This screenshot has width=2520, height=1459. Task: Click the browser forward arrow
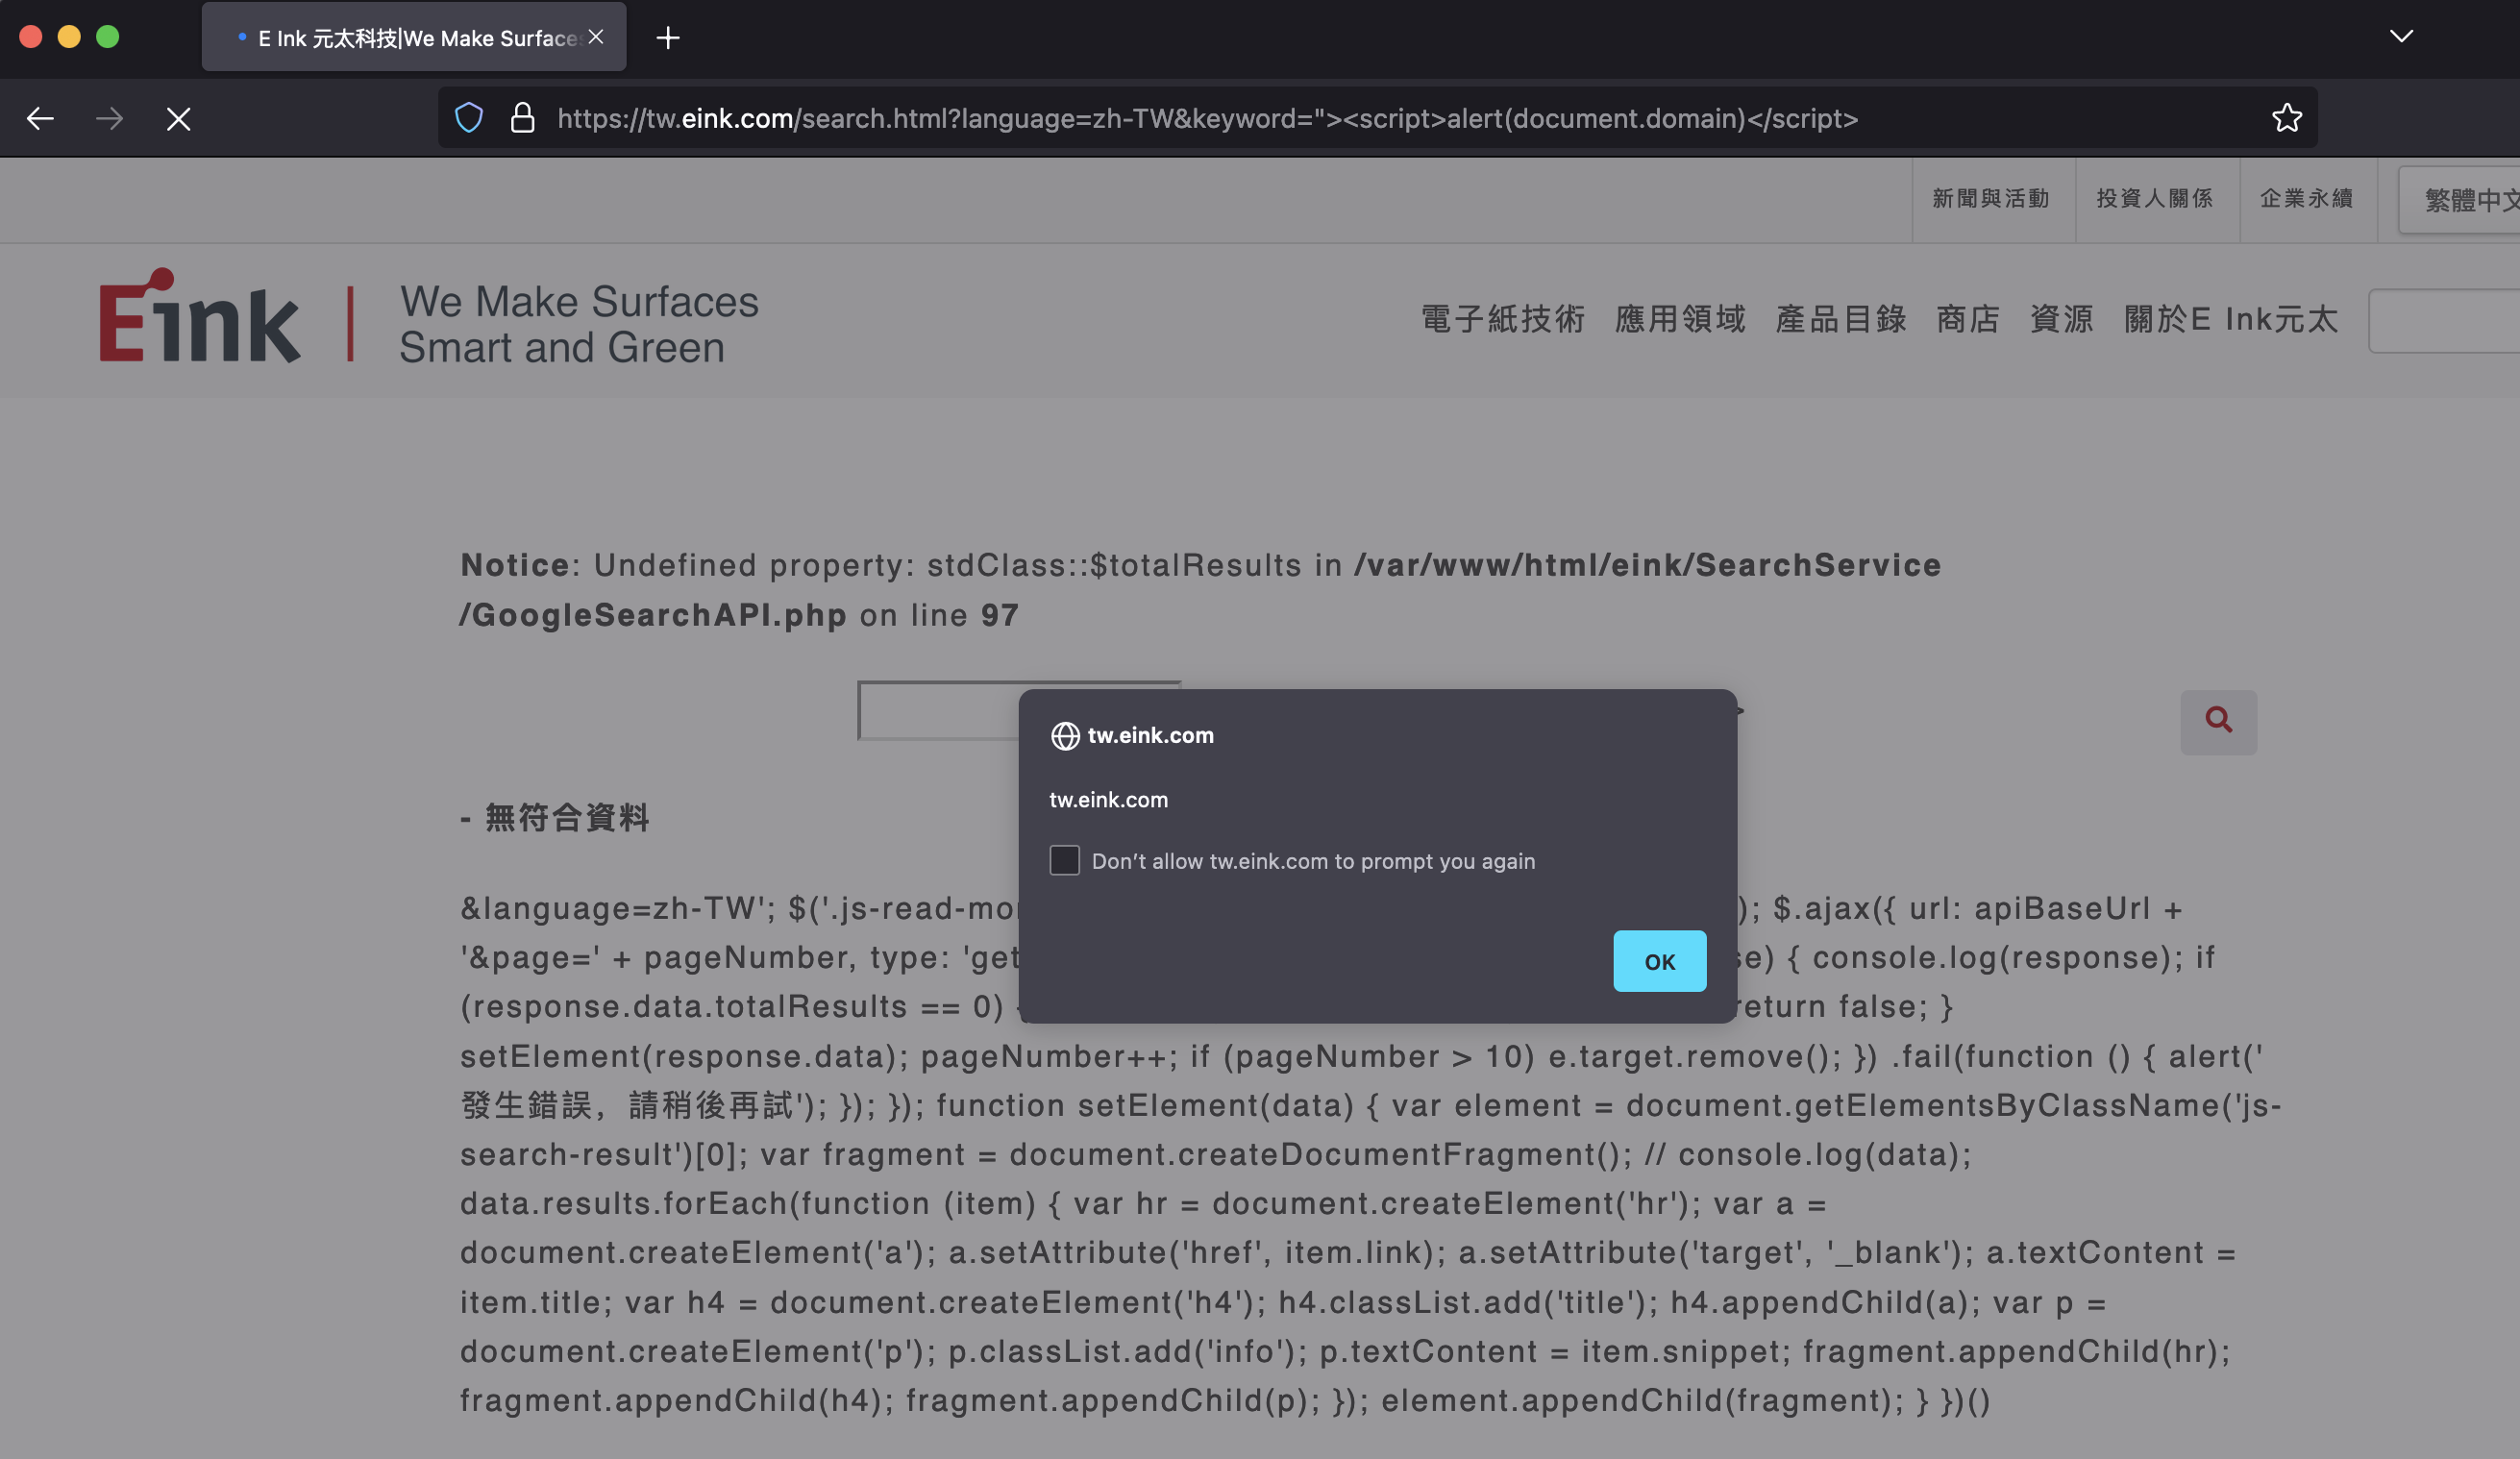(x=109, y=119)
